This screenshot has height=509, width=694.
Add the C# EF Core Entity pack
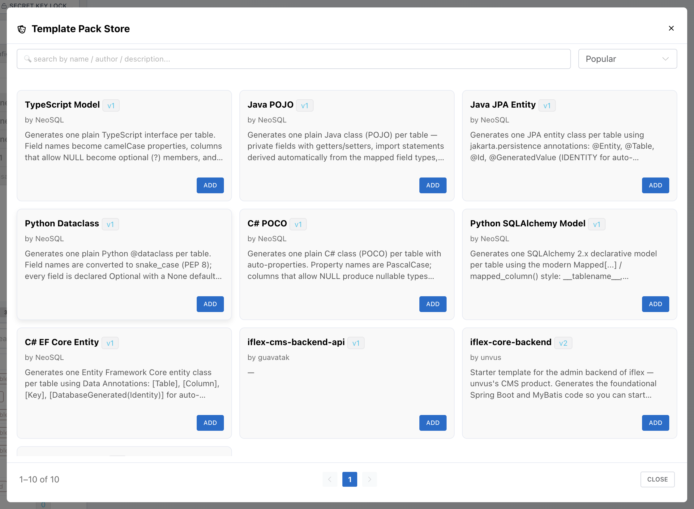210,423
